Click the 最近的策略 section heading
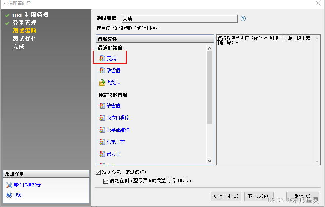The image size is (325, 207). [x=110, y=48]
